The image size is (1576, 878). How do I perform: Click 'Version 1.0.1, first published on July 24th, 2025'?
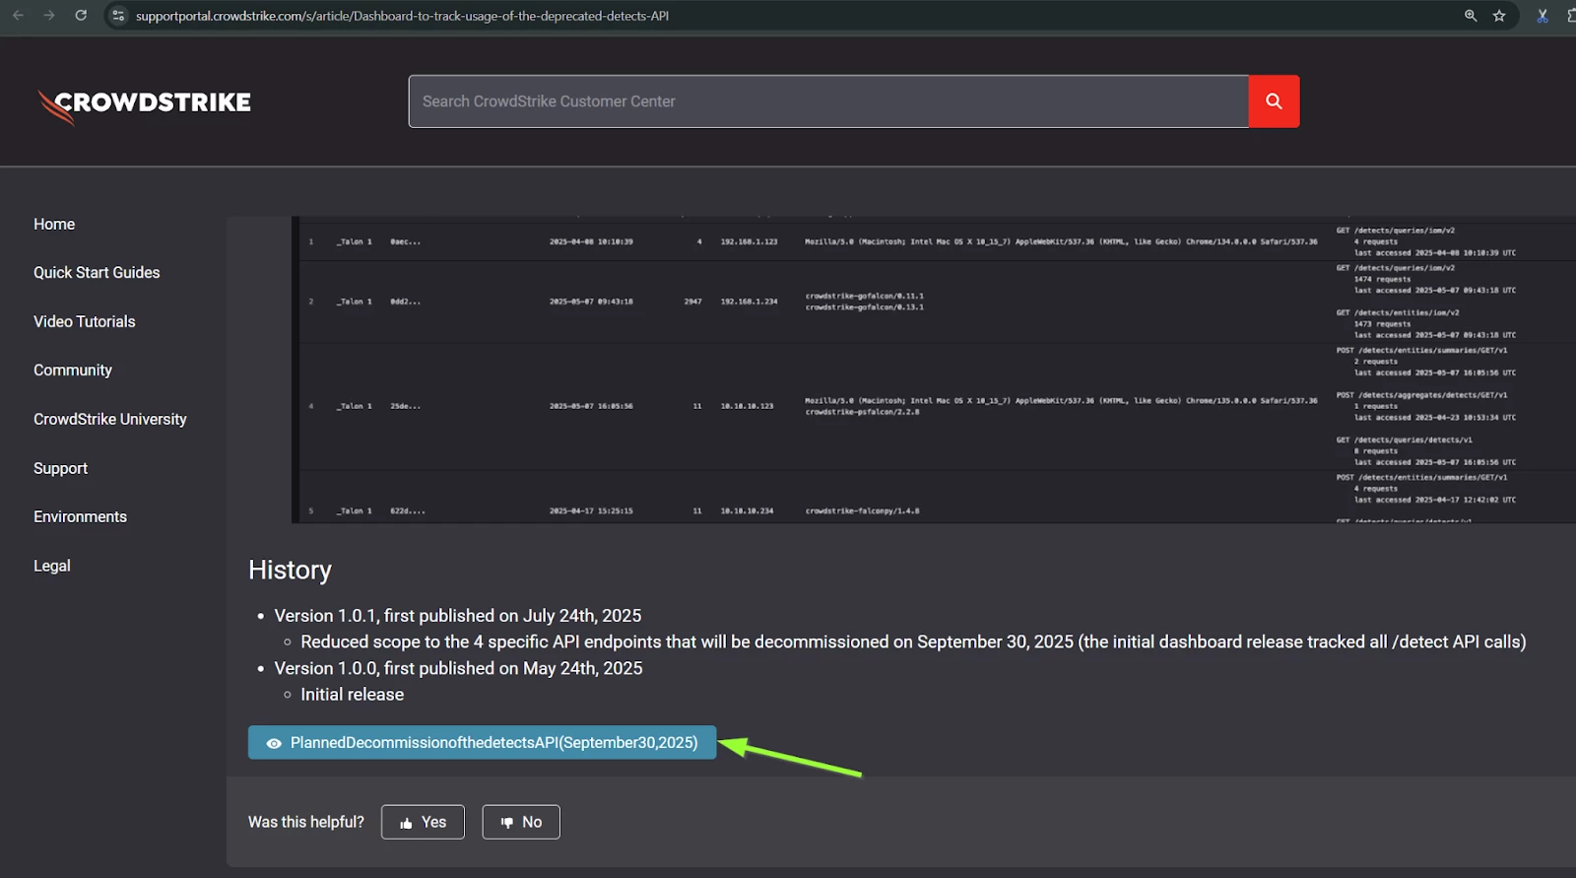(458, 616)
